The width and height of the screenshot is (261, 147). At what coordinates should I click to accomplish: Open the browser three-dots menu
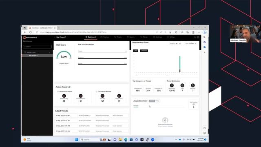click(199, 32)
